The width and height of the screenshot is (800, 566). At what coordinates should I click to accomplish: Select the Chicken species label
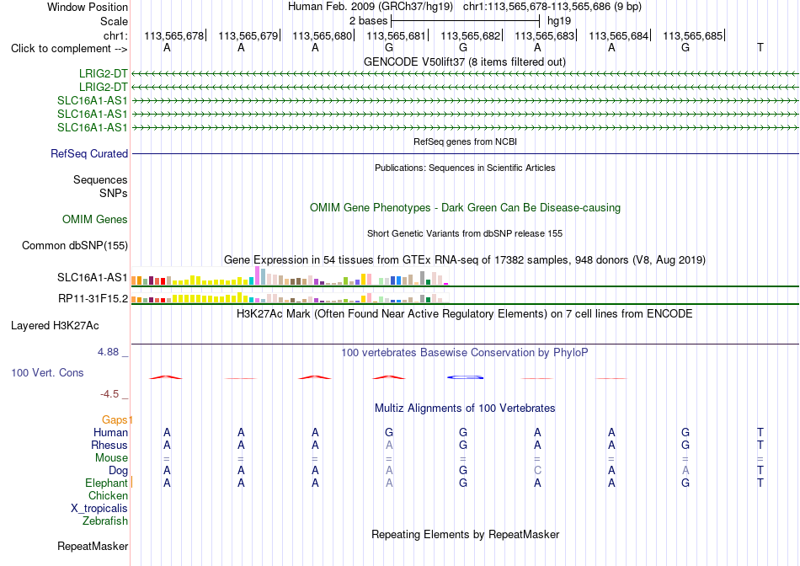pos(108,495)
